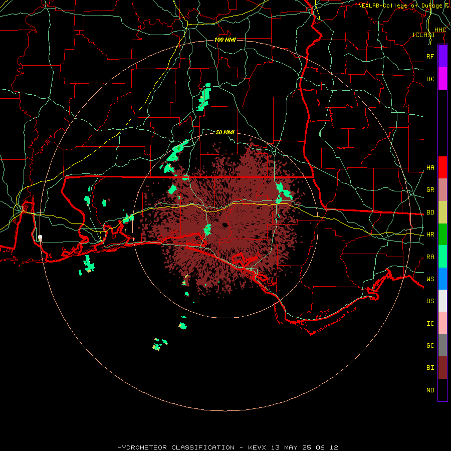
Task: Click the BI legend label
Action: 430,368
